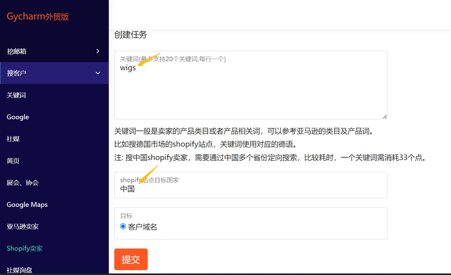
Task: Click the chevron icon next to 搜客户
Action: click(98, 73)
